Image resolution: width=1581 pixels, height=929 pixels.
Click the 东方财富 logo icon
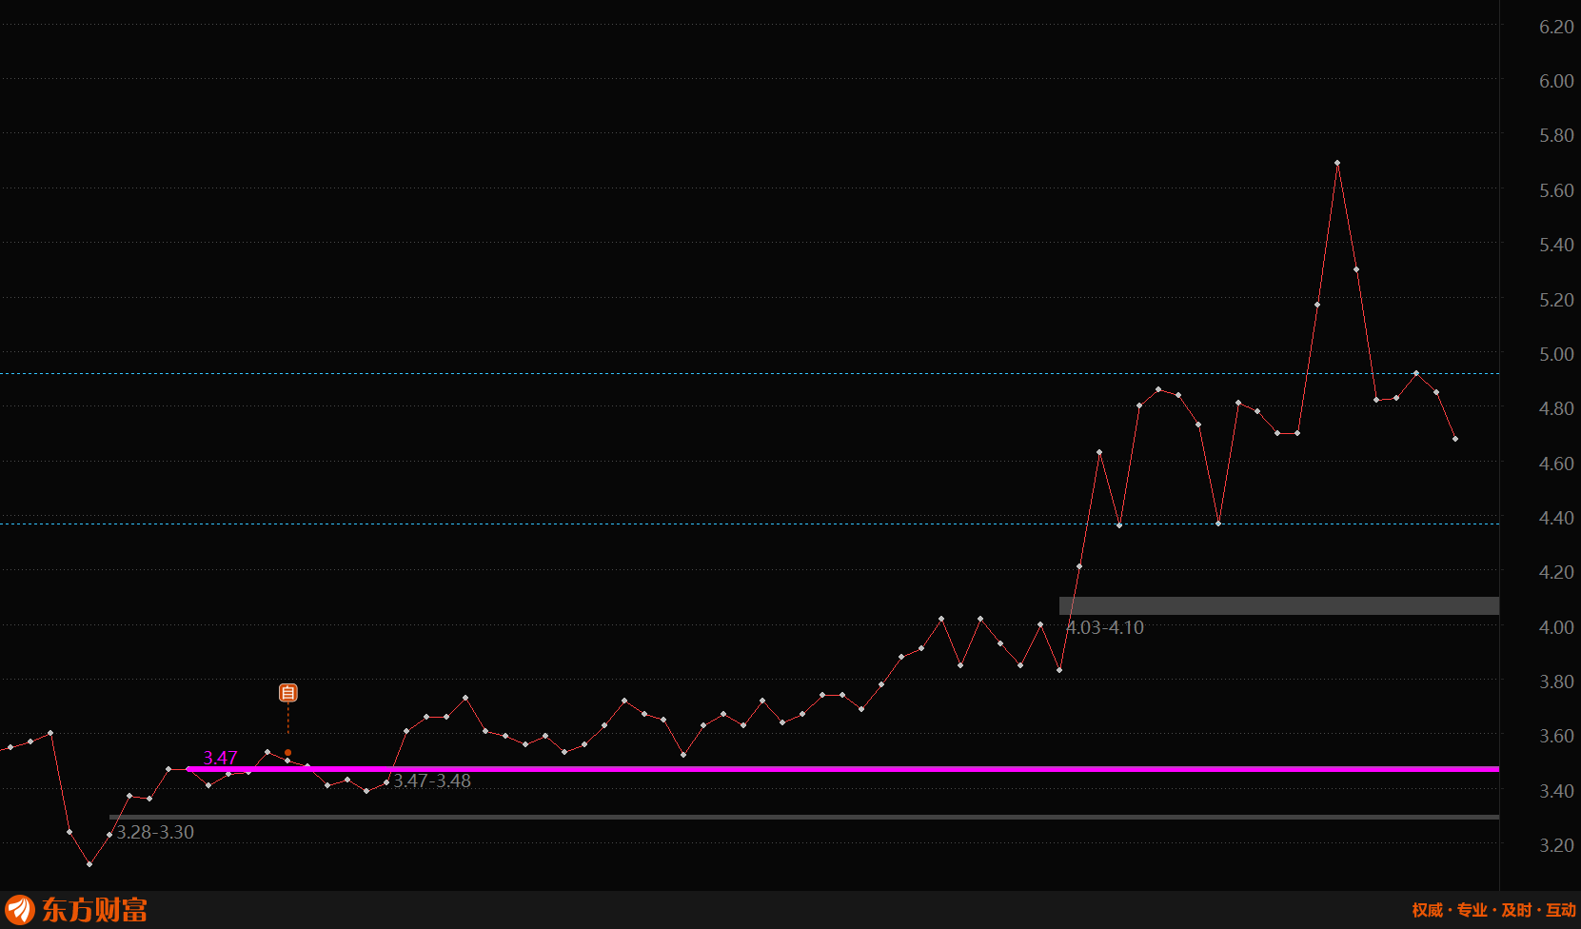coord(20,910)
